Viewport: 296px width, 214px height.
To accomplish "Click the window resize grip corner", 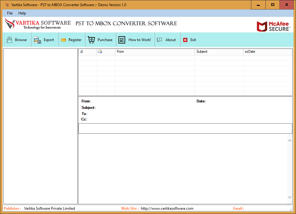I will point(291,209).
